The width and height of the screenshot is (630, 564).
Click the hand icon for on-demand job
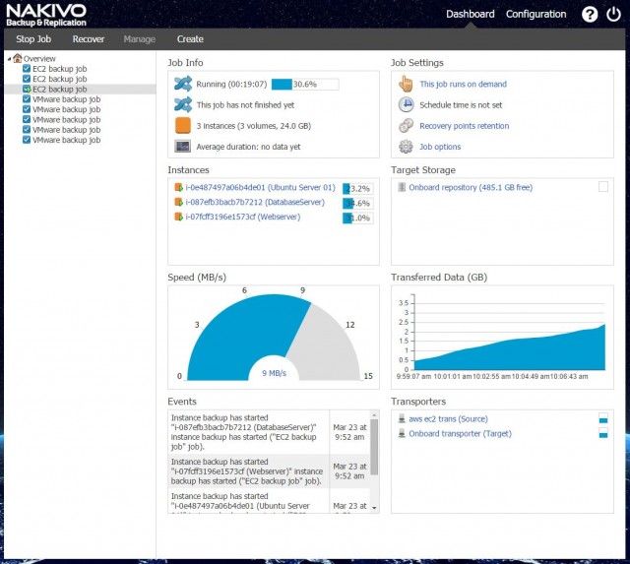point(406,84)
